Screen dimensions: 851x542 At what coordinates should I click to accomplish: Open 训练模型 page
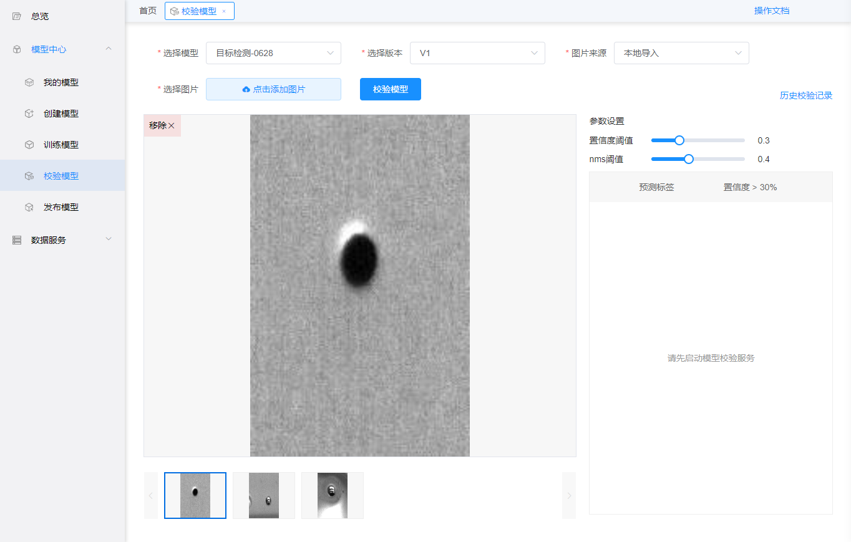pos(61,145)
